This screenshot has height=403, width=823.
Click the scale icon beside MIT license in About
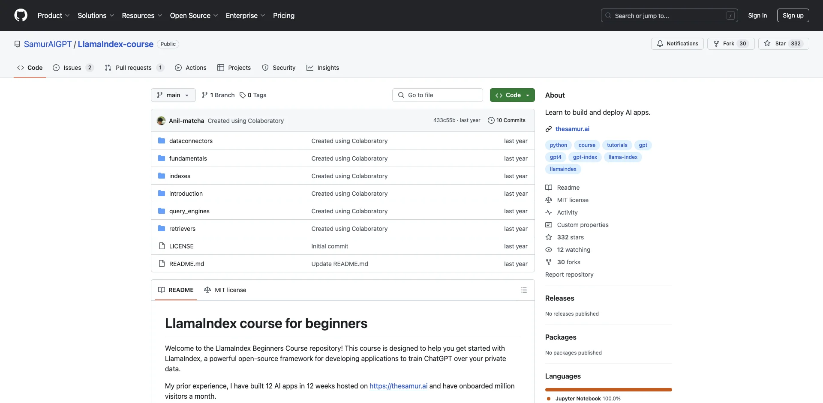point(549,200)
